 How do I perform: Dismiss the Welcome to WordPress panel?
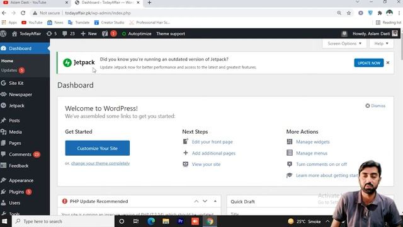tap(375, 106)
